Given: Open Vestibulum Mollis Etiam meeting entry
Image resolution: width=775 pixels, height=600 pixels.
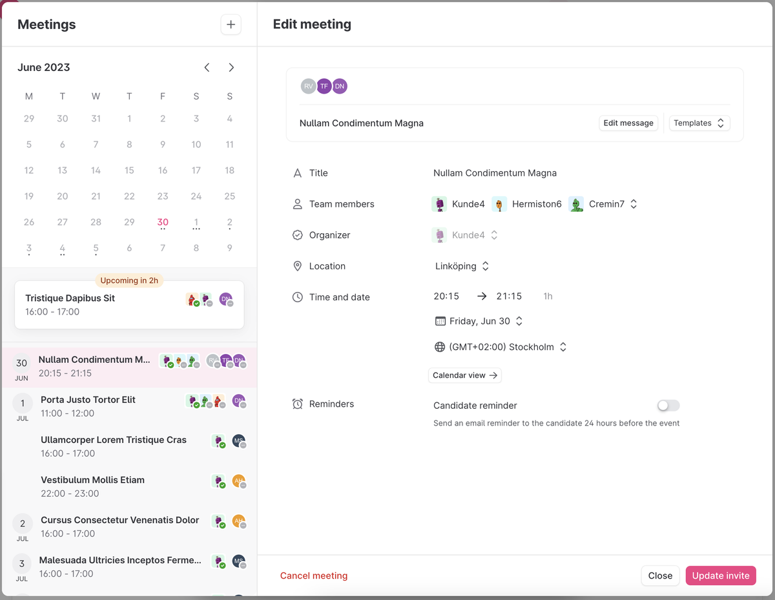Looking at the screenshot, I should [92, 480].
